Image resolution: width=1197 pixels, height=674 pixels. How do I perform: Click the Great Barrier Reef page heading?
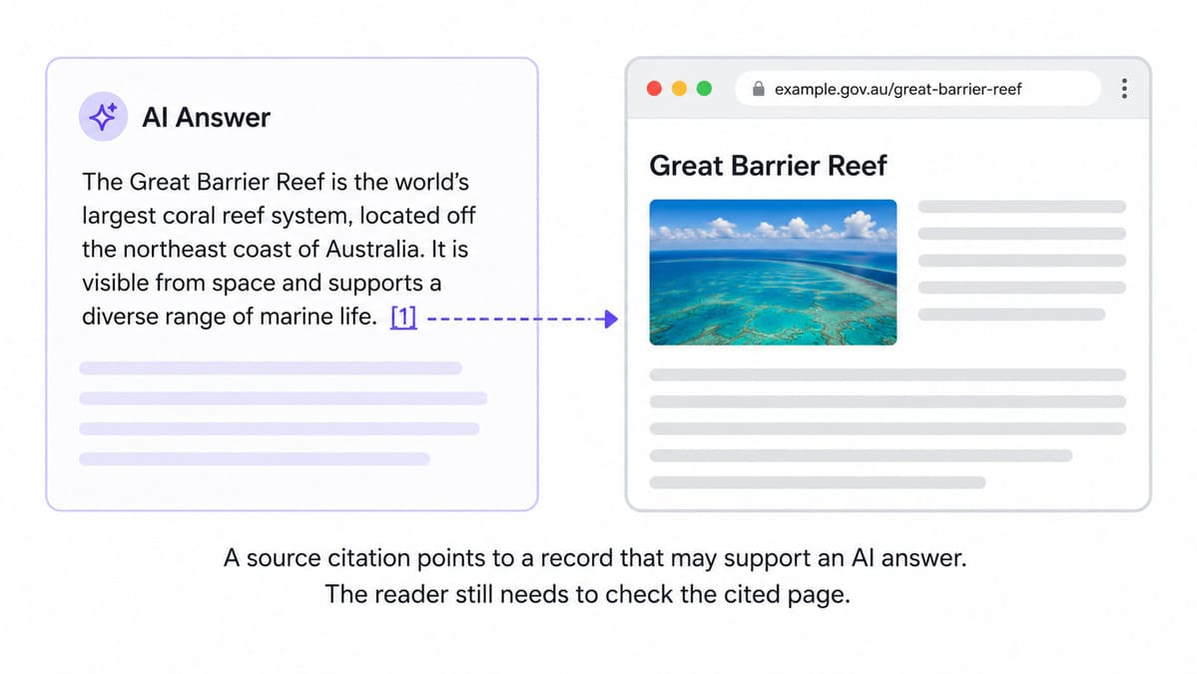pyautogui.click(x=768, y=166)
